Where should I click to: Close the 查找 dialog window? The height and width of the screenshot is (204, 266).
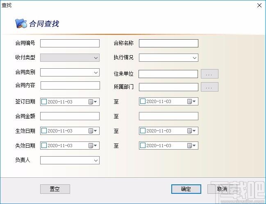(x=259, y=5)
